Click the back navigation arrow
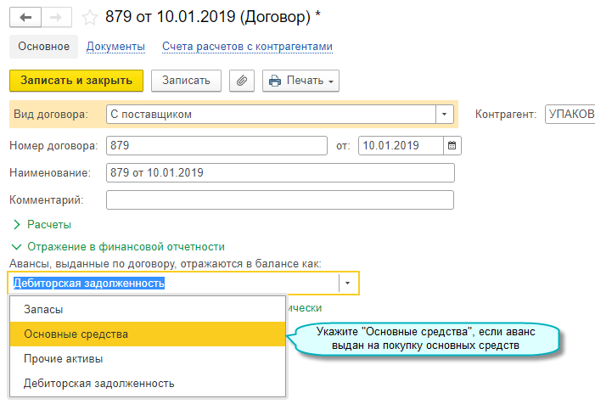This screenshot has height=410, width=595. [x=26, y=16]
